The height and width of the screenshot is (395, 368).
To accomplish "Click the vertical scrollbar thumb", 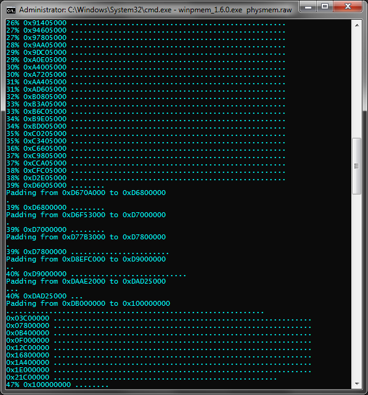I will [357, 166].
